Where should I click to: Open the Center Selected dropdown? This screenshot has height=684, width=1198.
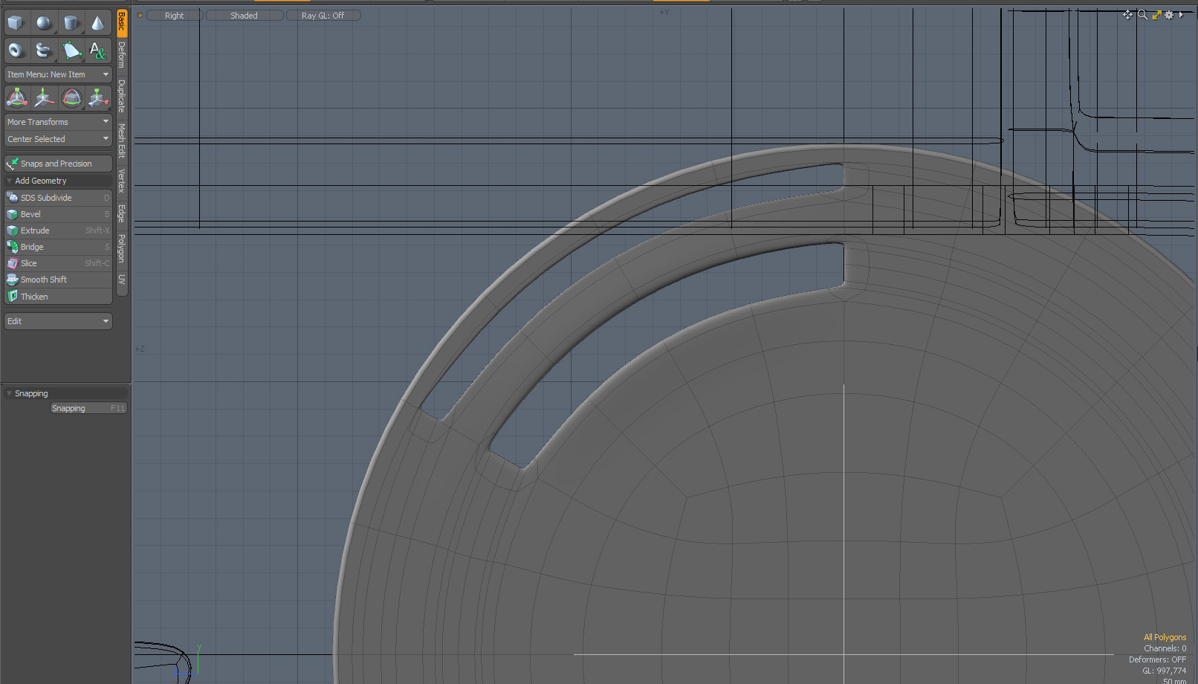pos(58,139)
